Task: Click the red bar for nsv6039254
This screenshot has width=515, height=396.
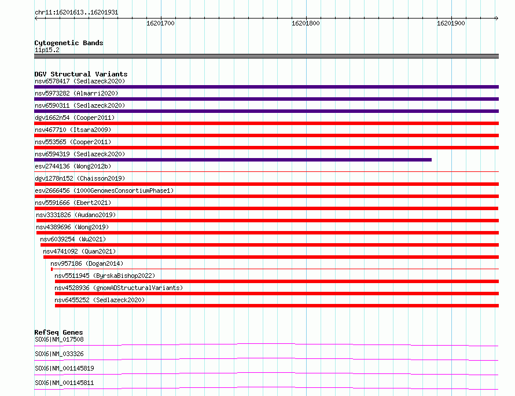Action: 270,245
